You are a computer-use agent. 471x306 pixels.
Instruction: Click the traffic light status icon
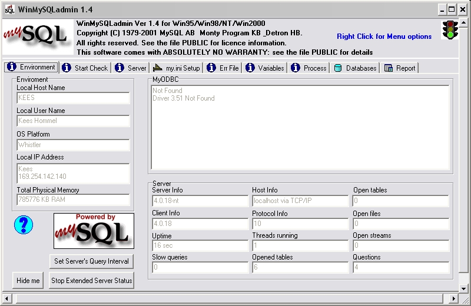tap(450, 30)
